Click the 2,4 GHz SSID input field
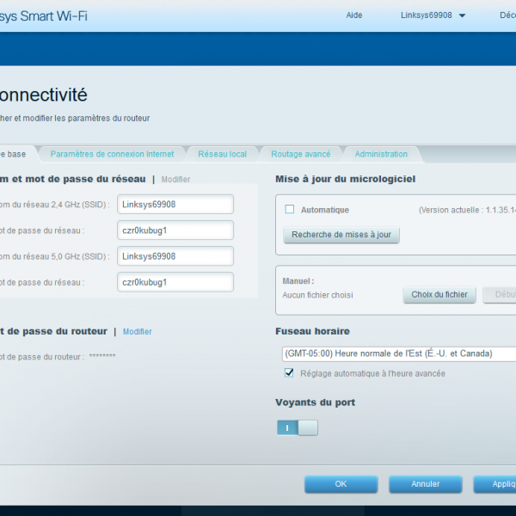The image size is (516, 516). pyautogui.click(x=175, y=204)
